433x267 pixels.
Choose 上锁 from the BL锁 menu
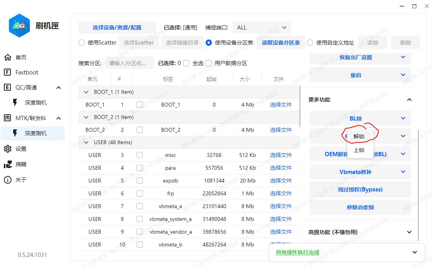point(359,150)
